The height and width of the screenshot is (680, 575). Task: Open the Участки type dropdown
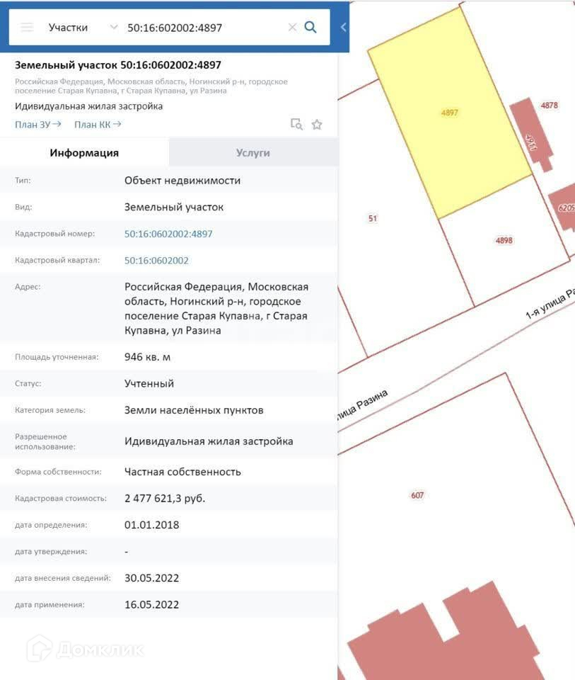click(82, 28)
